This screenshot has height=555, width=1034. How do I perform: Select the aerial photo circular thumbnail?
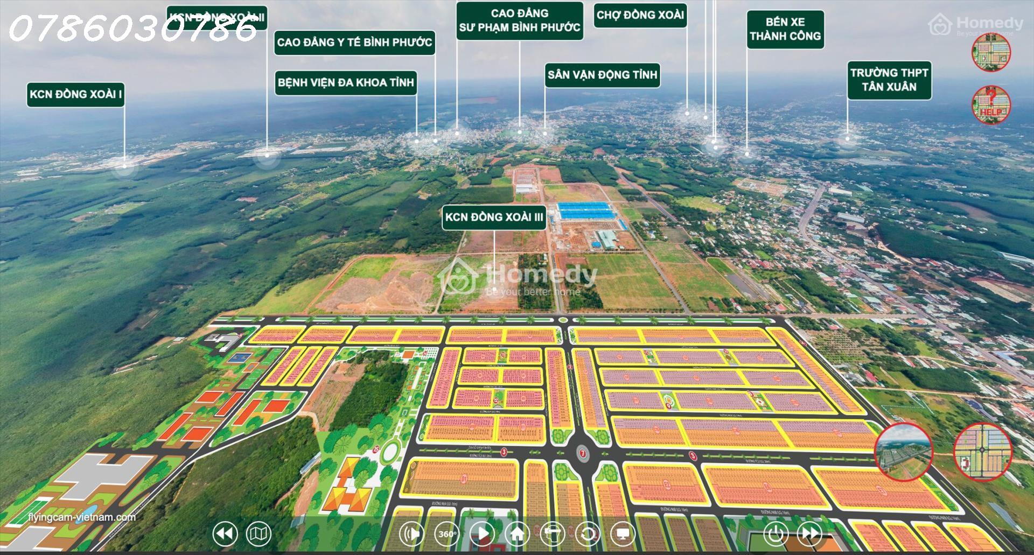click(x=903, y=451)
